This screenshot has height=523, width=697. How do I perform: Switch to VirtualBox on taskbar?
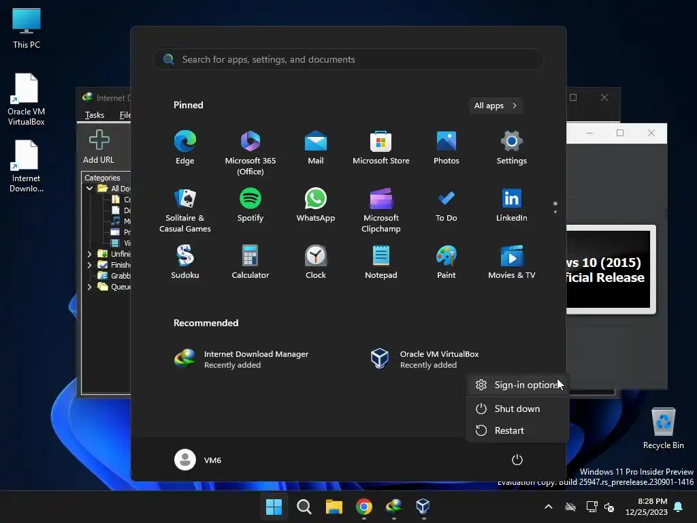point(423,507)
